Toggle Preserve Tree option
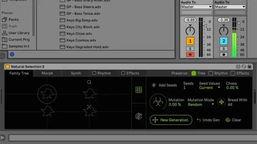 [194, 73]
